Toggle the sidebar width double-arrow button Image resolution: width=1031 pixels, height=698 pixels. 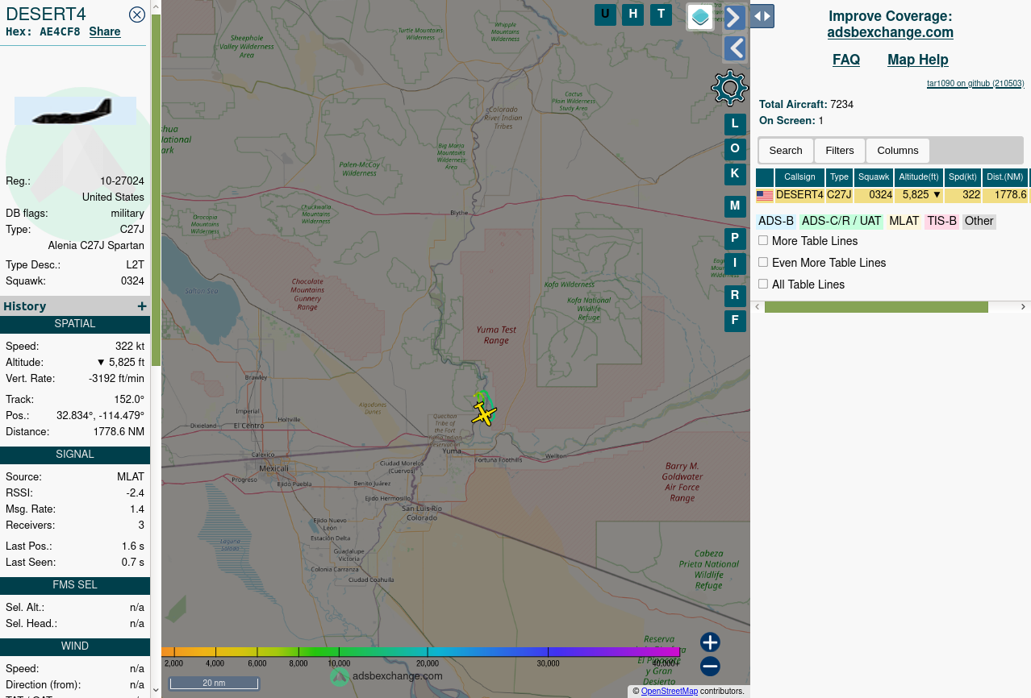[x=762, y=16]
